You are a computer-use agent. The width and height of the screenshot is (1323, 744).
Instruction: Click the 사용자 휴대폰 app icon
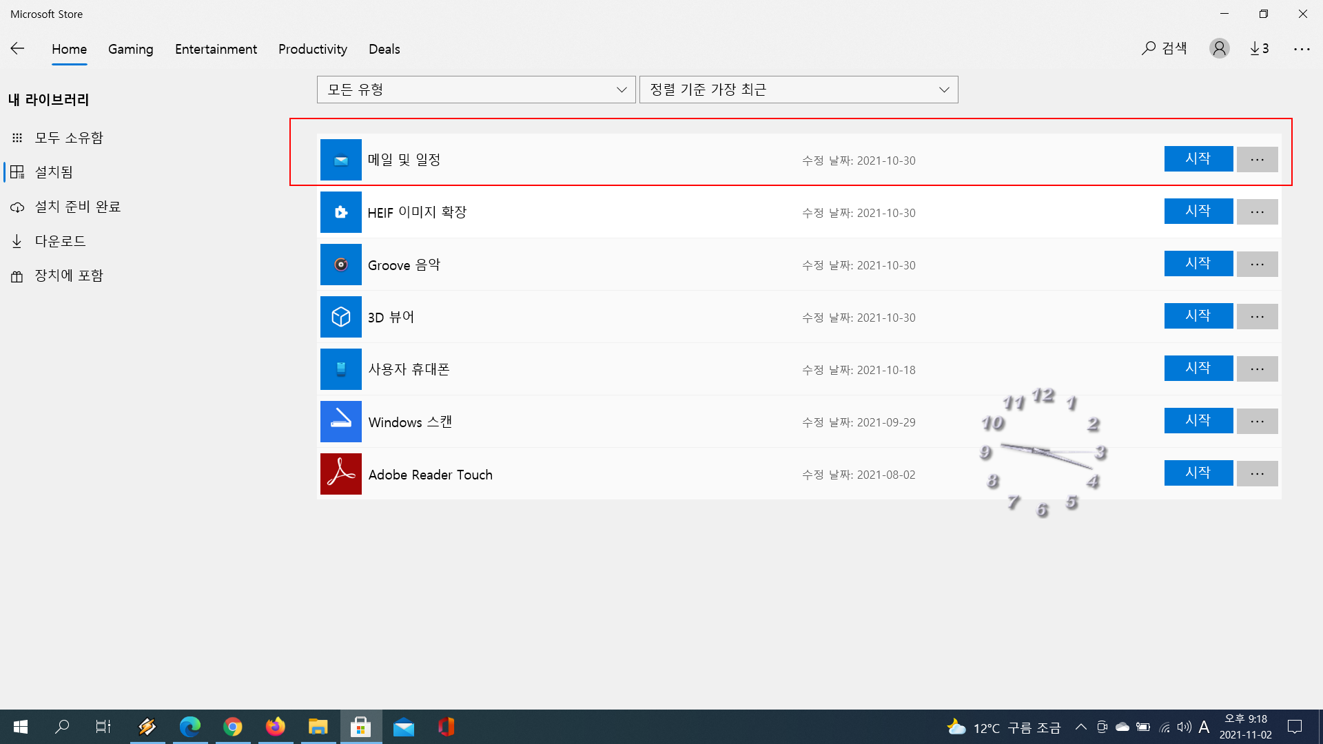click(x=340, y=369)
